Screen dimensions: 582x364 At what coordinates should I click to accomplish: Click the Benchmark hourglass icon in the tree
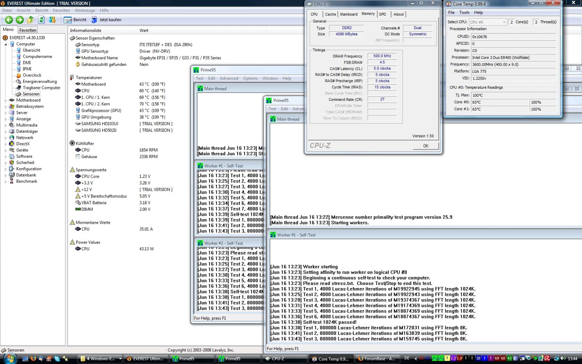[12, 181]
